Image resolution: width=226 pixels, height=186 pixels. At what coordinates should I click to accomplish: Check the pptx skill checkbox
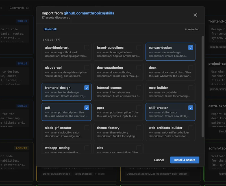(139, 108)
